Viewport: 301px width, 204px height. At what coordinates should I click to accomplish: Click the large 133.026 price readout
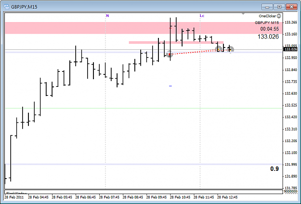click(268, 36)
